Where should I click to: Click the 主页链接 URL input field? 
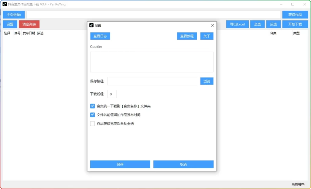click(153, 15)
